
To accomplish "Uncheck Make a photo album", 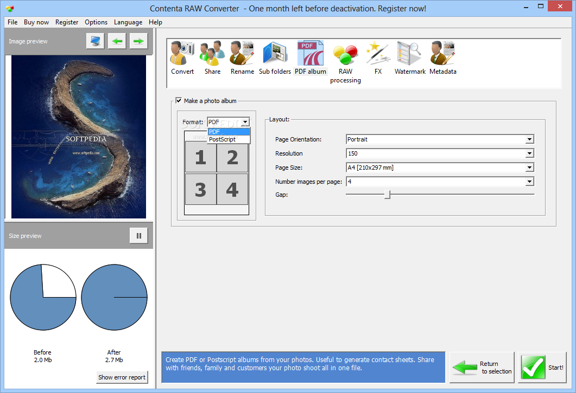I will point(179,100).
